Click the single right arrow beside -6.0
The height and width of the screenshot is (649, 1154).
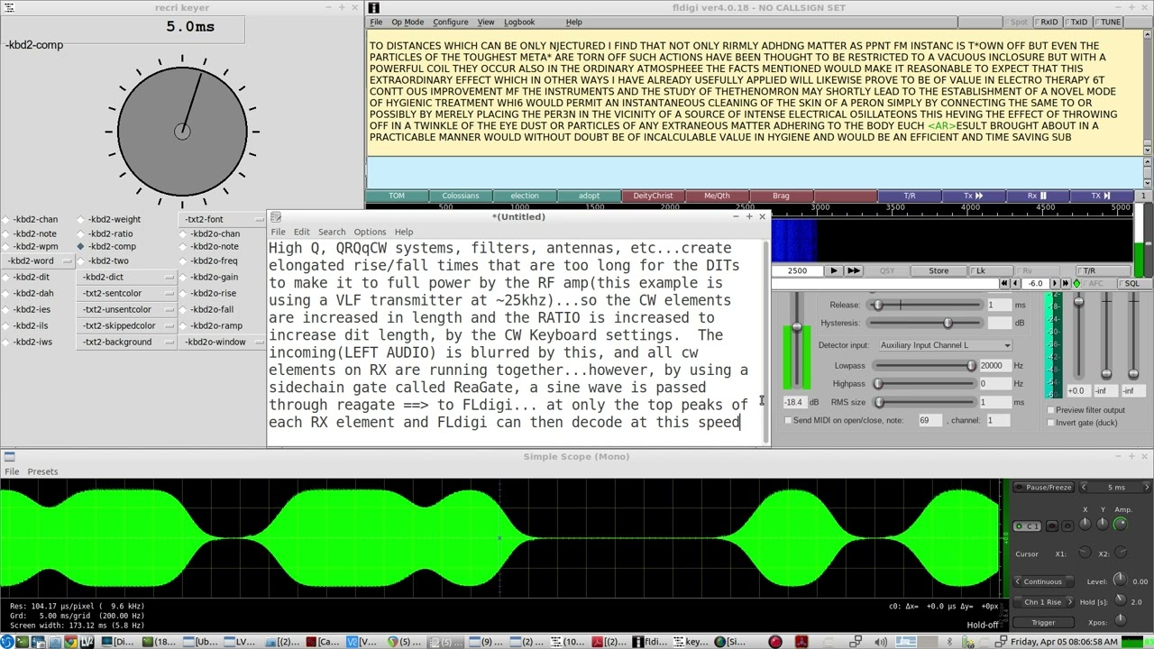[1054, 283]
